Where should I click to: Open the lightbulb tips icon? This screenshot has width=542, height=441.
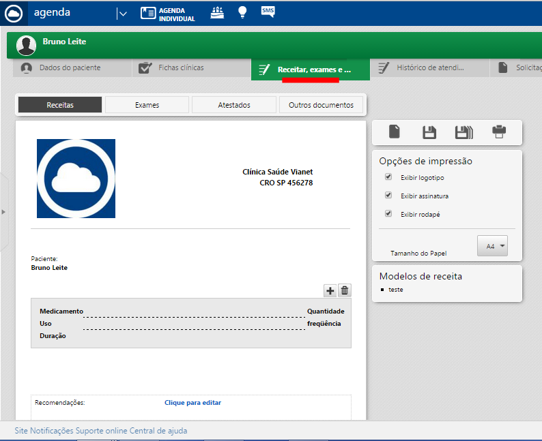point(242,12)
